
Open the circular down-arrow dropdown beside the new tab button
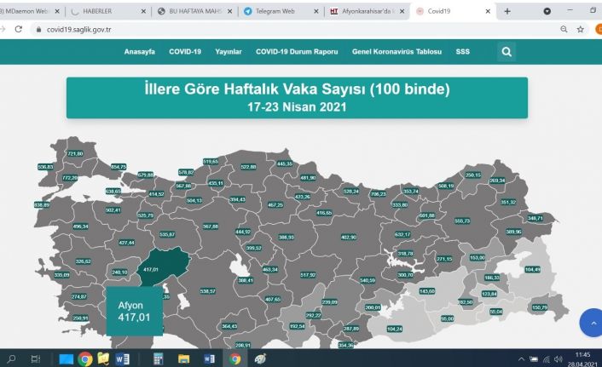point(547,12)
